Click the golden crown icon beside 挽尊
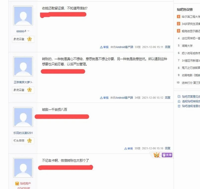This screenshot has height=189, width=200. pos(156,155)
